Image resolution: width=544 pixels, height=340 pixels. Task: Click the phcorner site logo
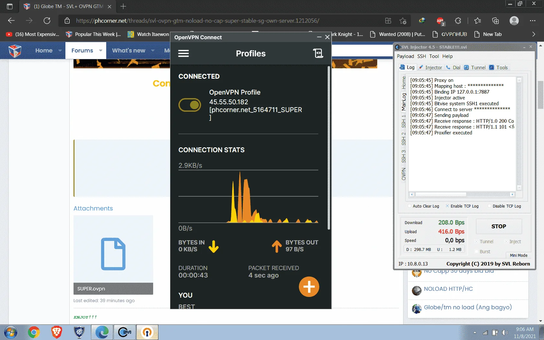click(x=15, y=51)
